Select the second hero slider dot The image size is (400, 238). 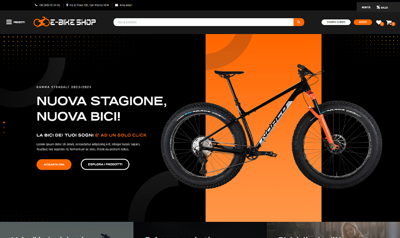[x=4, y=127]
